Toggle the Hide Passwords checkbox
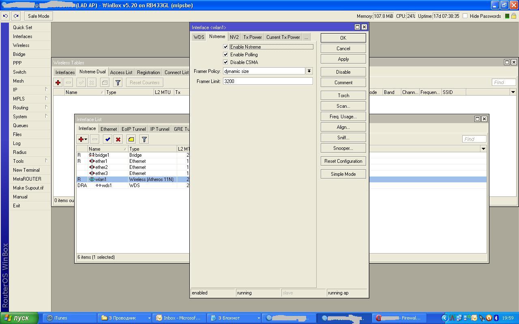This screenshot has width=519, height=324. [465, 16]
